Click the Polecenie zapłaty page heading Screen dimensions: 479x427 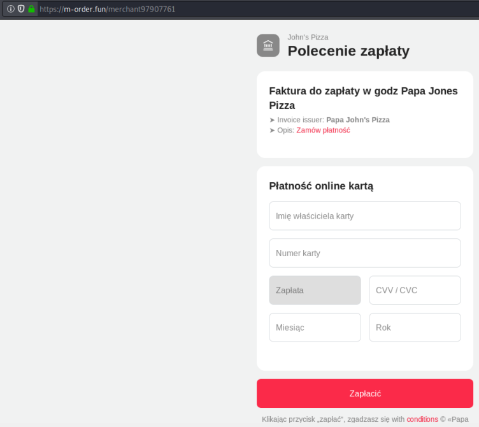click(348, 51)
